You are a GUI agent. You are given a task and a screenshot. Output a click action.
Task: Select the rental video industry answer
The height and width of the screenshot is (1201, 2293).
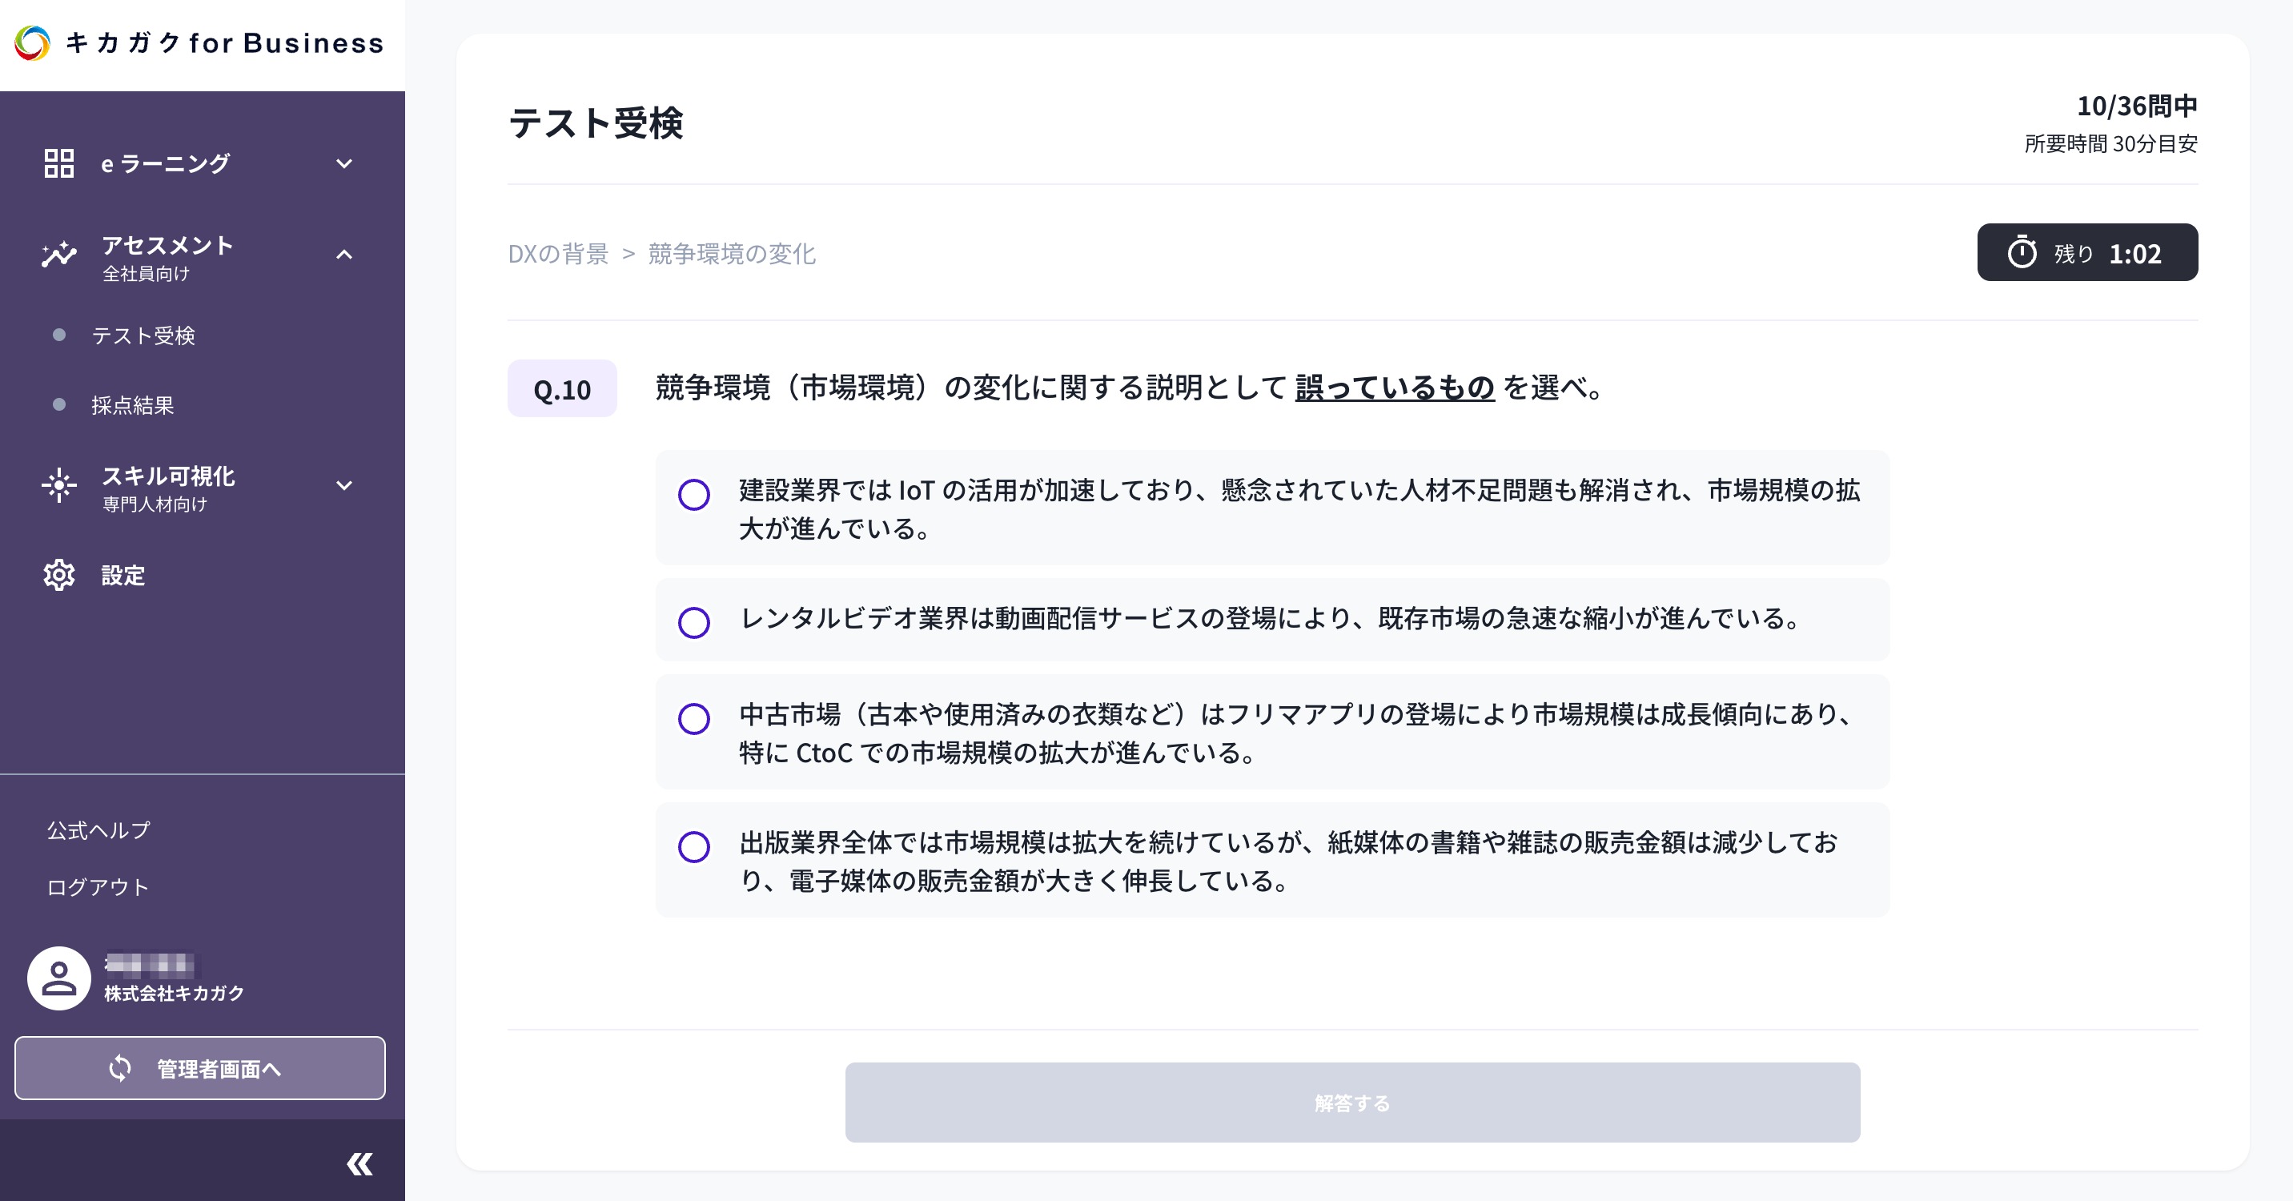pos(694,621)
